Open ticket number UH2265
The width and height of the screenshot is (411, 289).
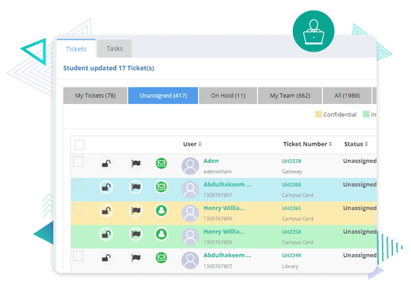click(291, 208)
